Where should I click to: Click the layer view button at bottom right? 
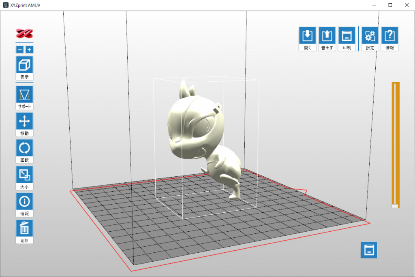pos(369,250)
